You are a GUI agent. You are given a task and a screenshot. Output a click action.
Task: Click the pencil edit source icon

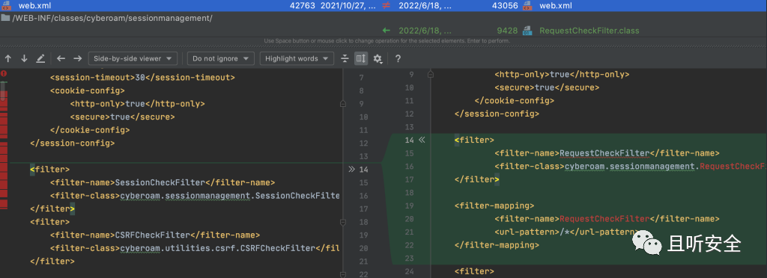click(x=40, y=58)
